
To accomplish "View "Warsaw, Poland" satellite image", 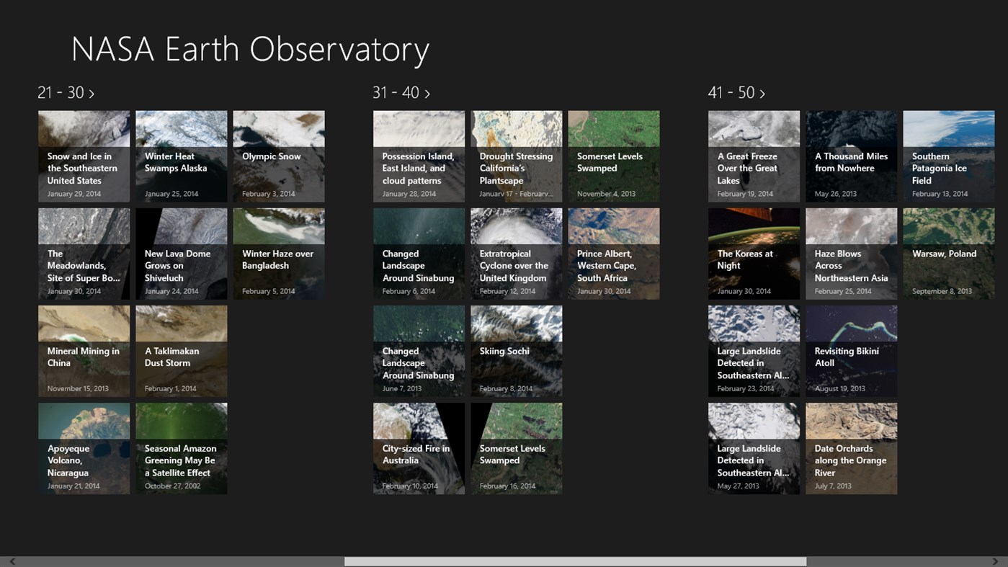I will click(948, 254).
